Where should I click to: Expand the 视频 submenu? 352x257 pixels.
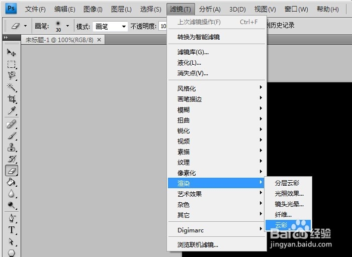tap(217, 141)
